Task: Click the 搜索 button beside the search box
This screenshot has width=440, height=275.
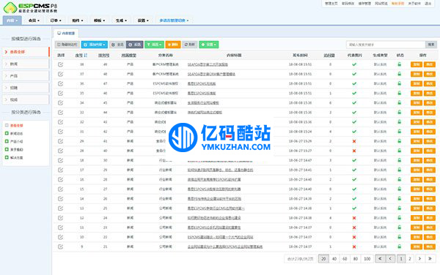Action: 431,45
